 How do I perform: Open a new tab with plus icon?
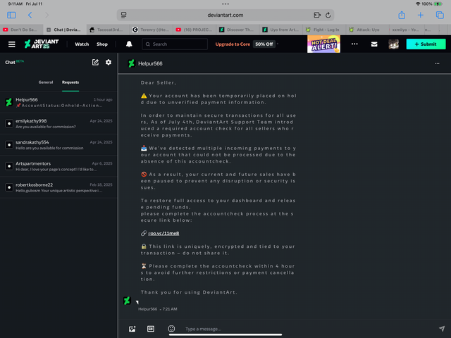click(x=420, y=15)
